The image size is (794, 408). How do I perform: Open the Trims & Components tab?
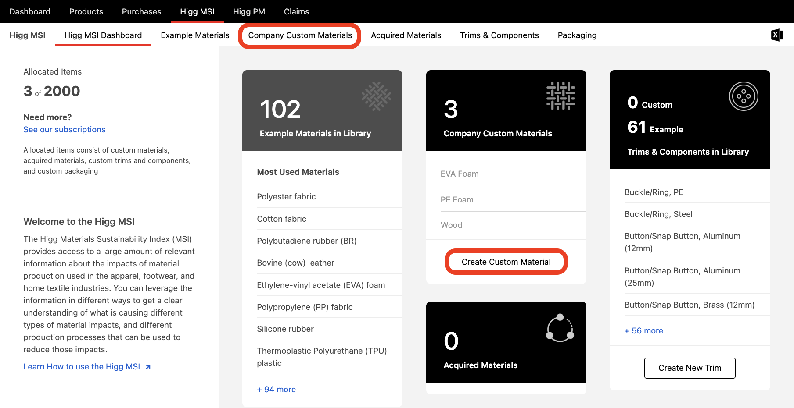(x=499, y=35)
